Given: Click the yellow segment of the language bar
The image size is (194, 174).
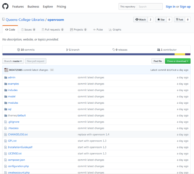Looking at the screenshot, I should coord(180,54).
